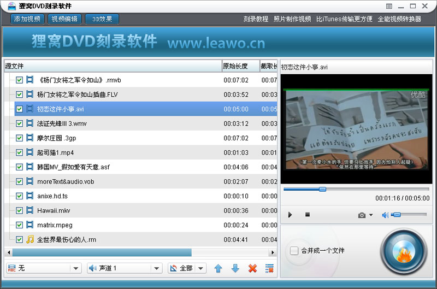Click film icon of Hawaii.mkv
The height and width of the screenshot is (289, 437).
tap(30, 210)
